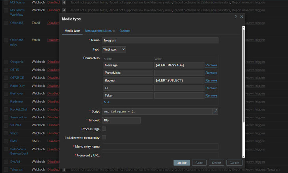
Task: Click the Delete button
Action: (216, 163)
